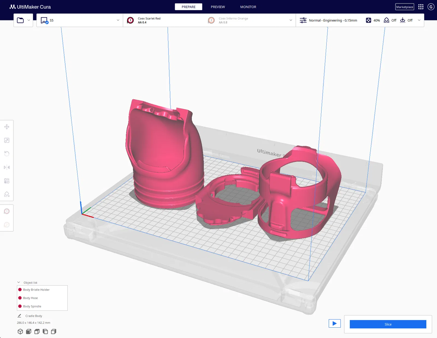Open the application switcher grid icon
Screen dimensions: 437x338
point(421,7)
